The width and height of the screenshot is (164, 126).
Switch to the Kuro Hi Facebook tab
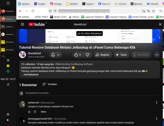105,4
